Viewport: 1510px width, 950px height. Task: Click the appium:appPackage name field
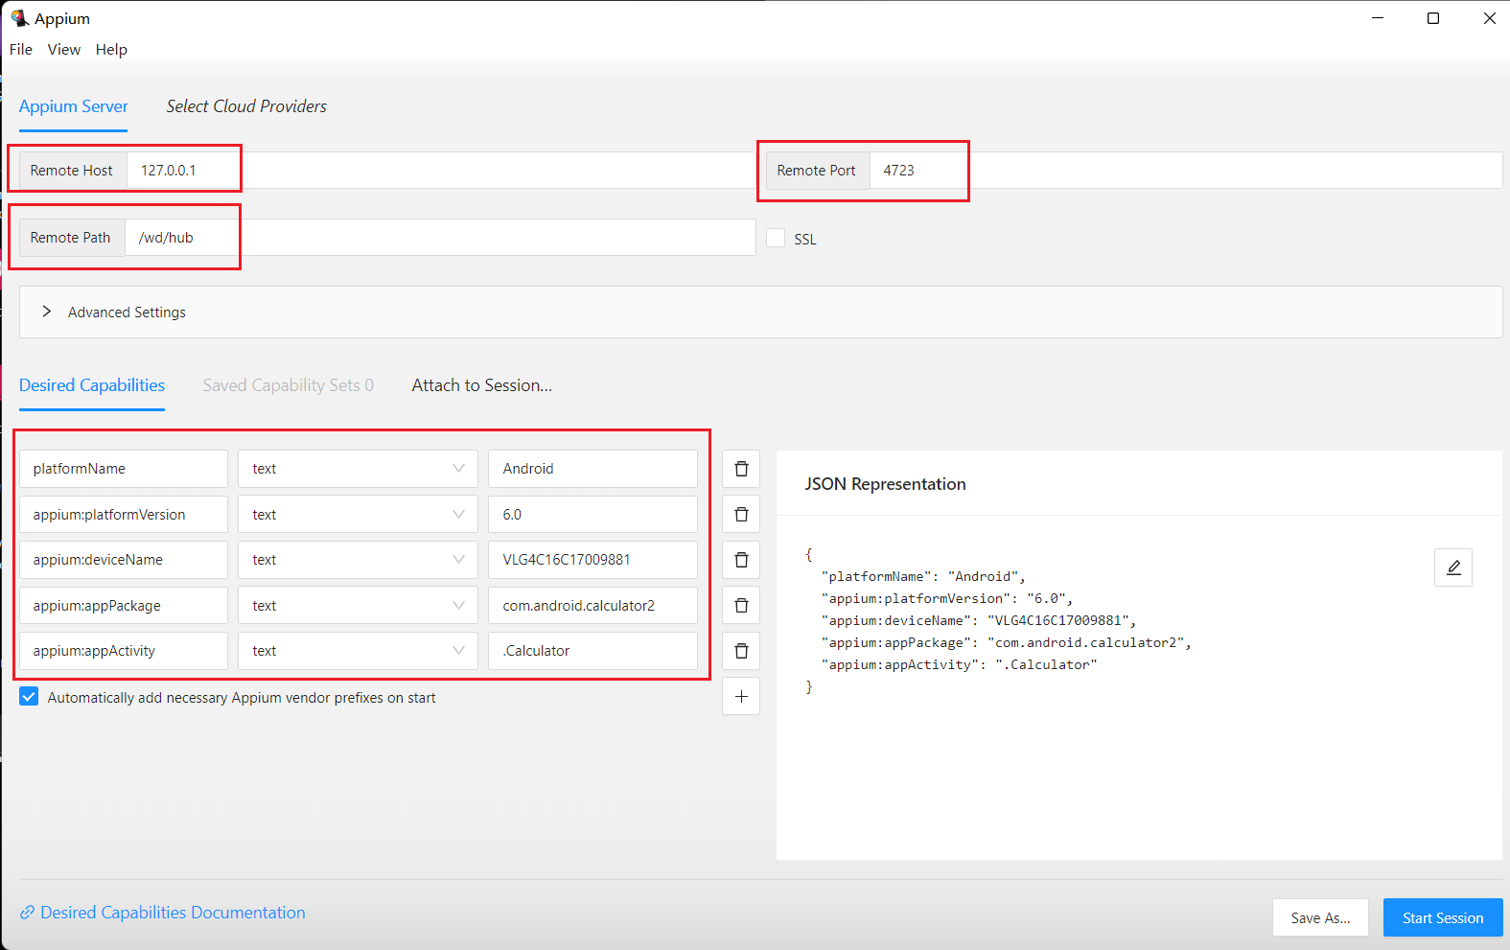tap(124, 606)
